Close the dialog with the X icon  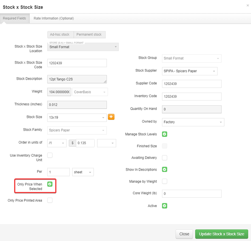247,6
